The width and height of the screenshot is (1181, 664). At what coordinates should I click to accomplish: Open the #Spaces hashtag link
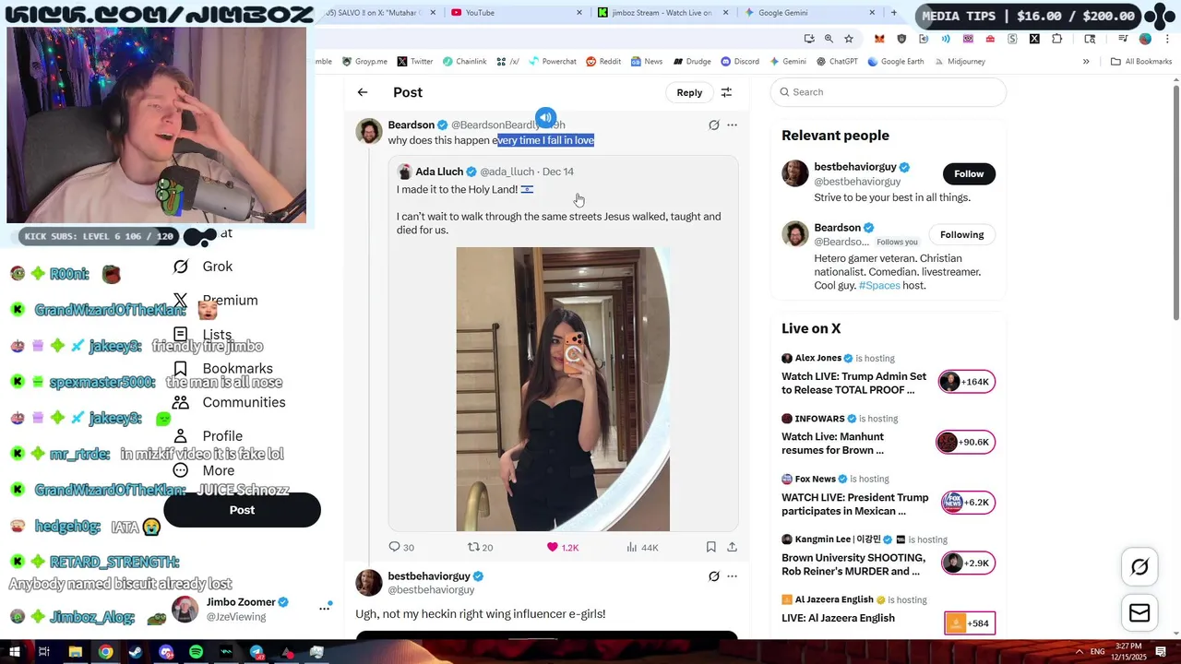pyautogui.click(x=879, y=286)
